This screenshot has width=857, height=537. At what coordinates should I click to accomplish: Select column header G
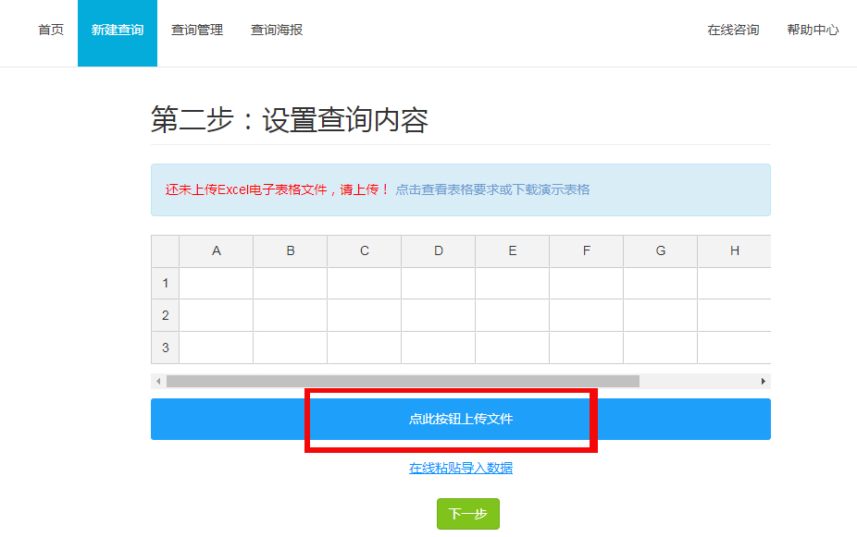point(660,251)
